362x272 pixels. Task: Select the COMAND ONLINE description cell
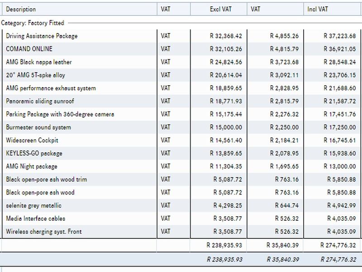point(29,49)
